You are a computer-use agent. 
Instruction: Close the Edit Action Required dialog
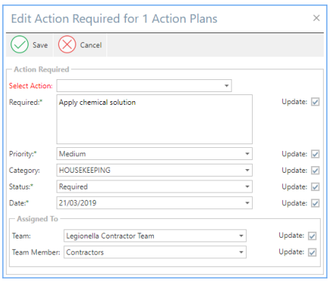coord(316,18)
